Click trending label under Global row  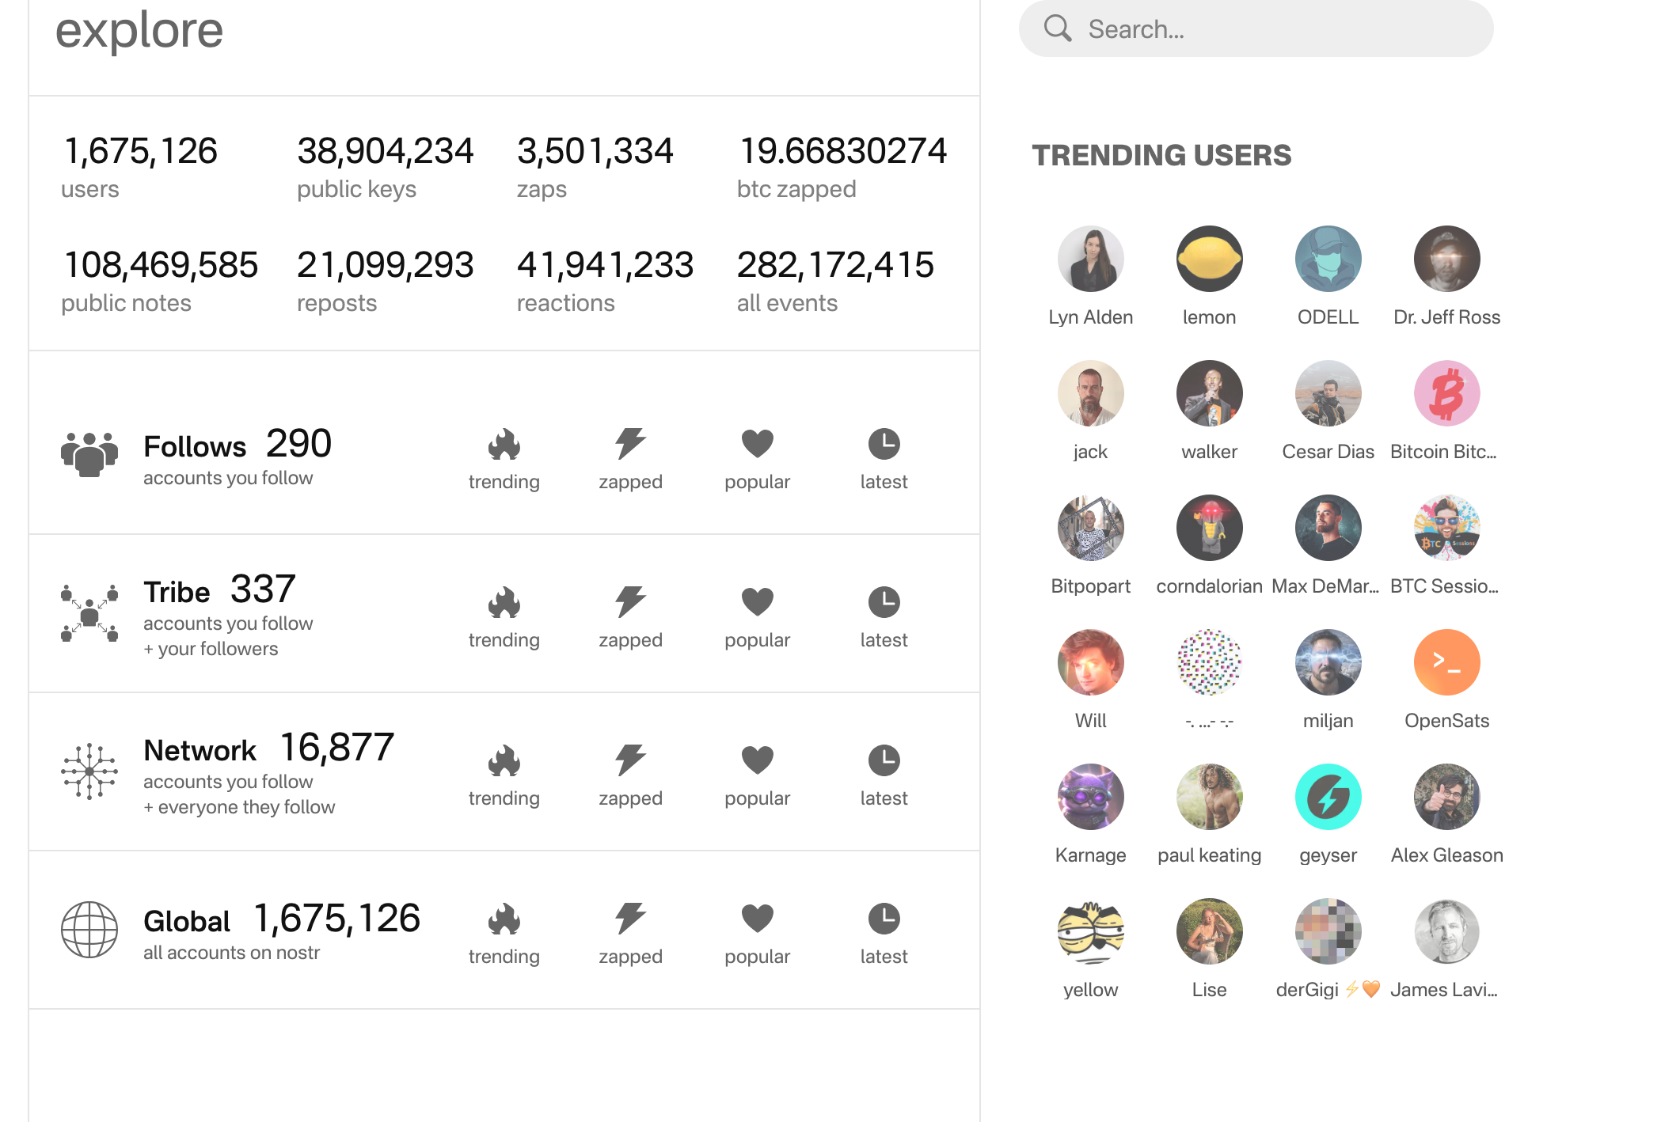[504, 957]
